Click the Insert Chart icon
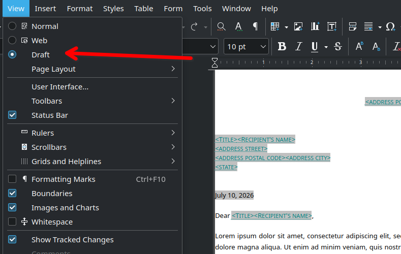 click(x=315, y=26)
